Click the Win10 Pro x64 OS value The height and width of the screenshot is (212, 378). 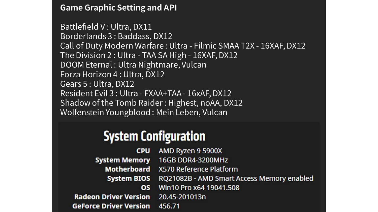pos(199,188)
